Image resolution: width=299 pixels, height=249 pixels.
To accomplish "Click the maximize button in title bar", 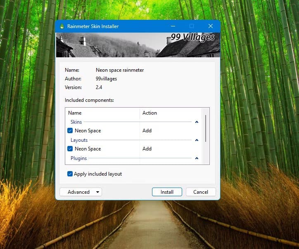I will pos(192,26).
